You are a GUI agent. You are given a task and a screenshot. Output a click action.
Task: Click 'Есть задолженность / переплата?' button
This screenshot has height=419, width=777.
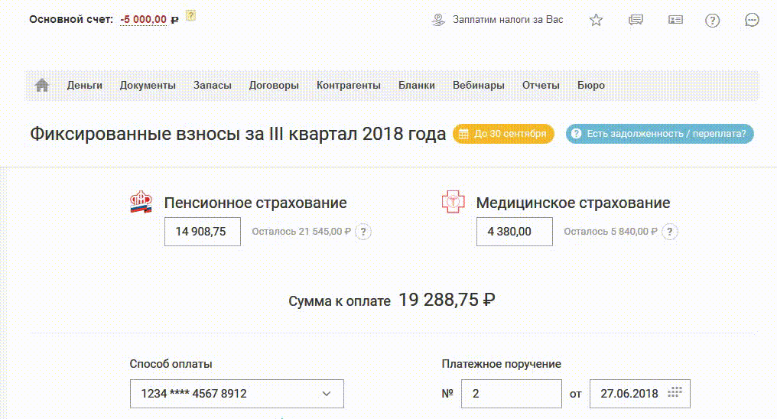659,134
